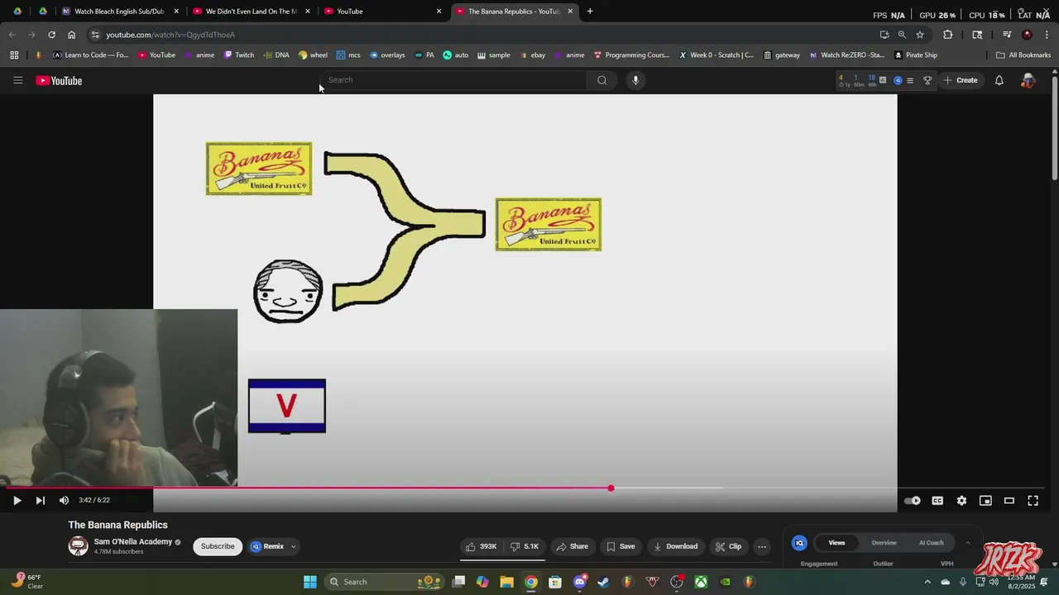The width and height of the screenshot is (1059, 595).
Task: Open the player settings gear
Action: 961,501
